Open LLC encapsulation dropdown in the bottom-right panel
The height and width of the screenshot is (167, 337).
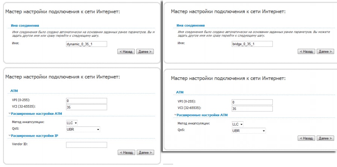point(237,124)
